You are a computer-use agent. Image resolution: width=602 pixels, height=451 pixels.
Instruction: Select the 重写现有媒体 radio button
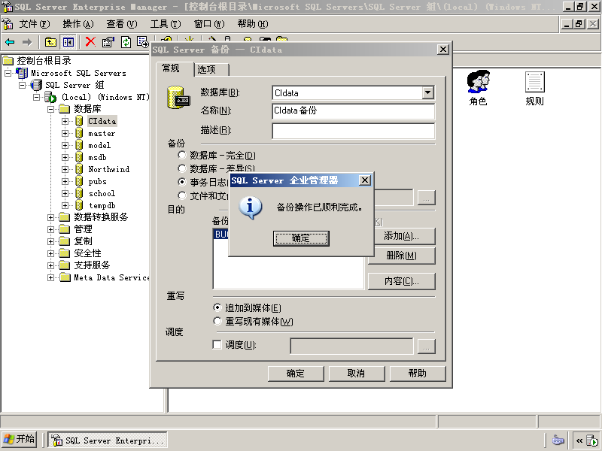(217, 321)
